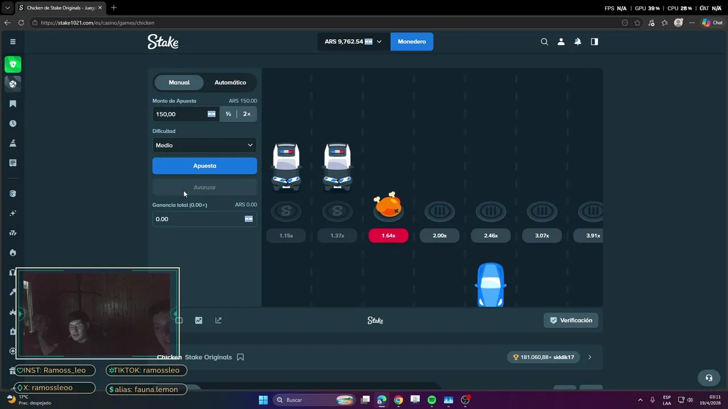
Task: Switch to the Automático tab
Action: coord(230,82)
